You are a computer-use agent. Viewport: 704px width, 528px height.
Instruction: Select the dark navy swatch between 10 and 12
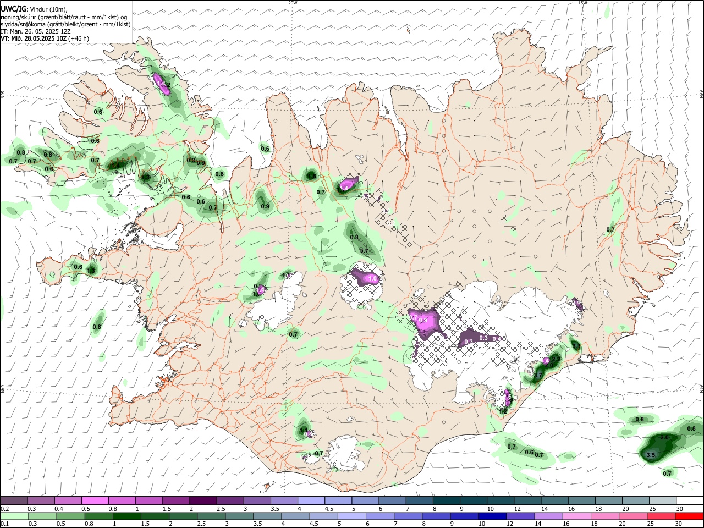point(492,516)
